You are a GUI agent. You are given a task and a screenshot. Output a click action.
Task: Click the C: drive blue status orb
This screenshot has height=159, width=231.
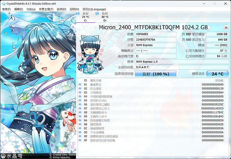click(78, 14)
